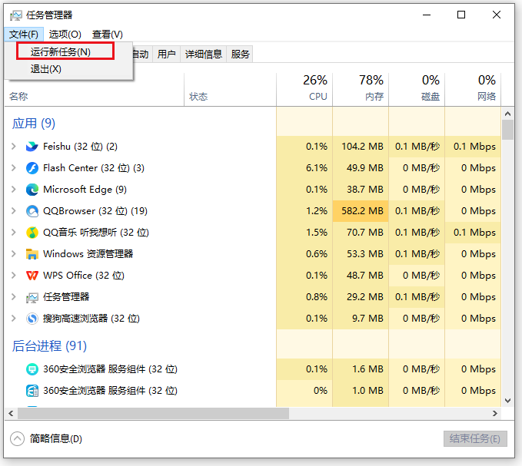Image resolution: width=522 pixels, height=466 pixels.
Task: Click the 简略信息(D) link text
Action: (56, 438)
